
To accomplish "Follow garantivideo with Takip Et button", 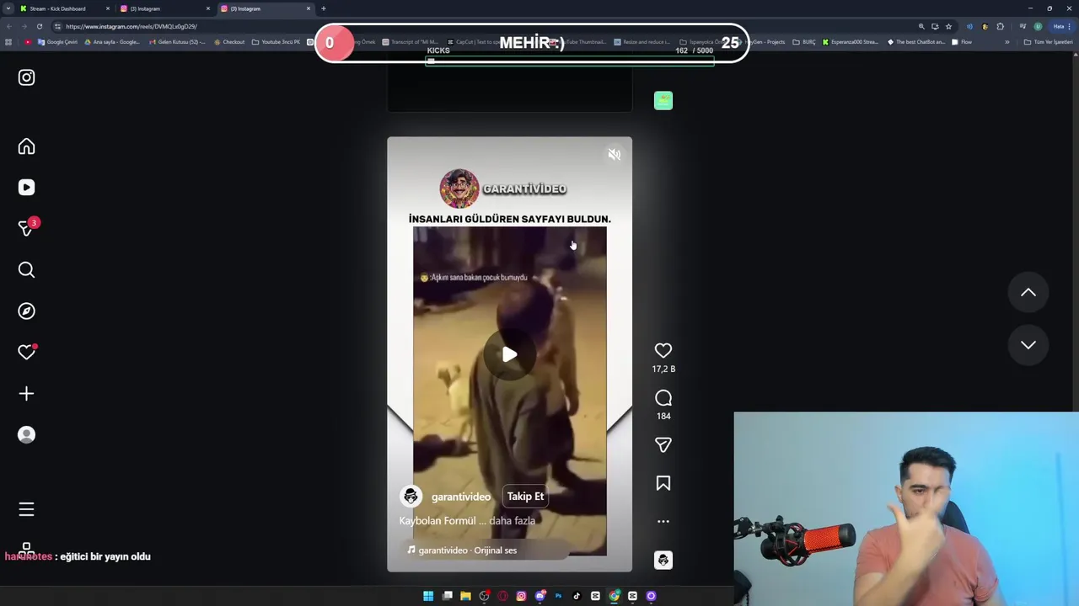I will coord(525,497).
